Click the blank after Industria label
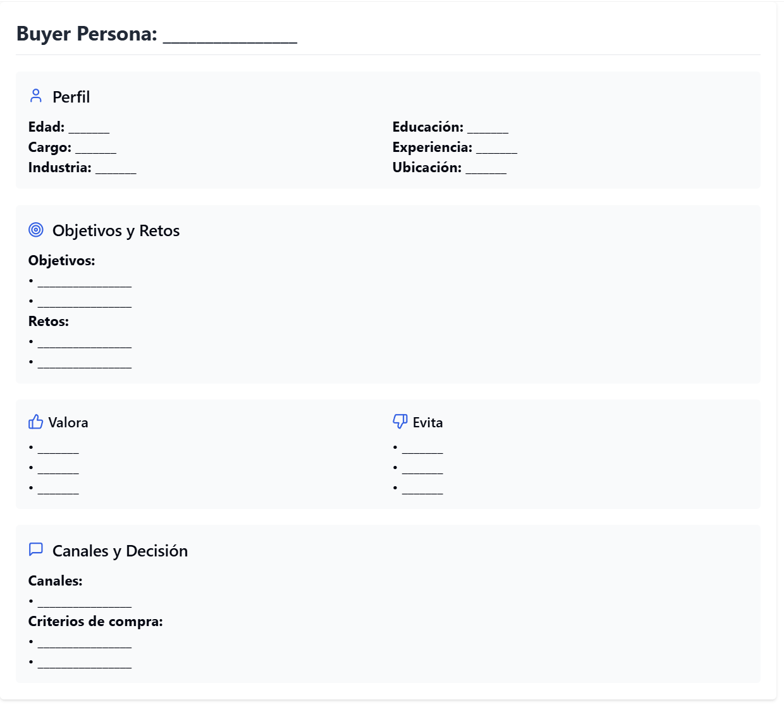The width and height of the screenshot is (784, 709). tap(116, 168)
